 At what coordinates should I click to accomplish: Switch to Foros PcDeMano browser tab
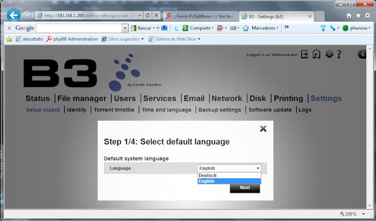pyautogui.click(x=201, y=16)
